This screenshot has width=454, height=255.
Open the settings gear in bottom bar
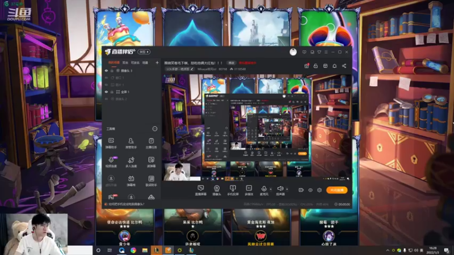click(320, 190)
